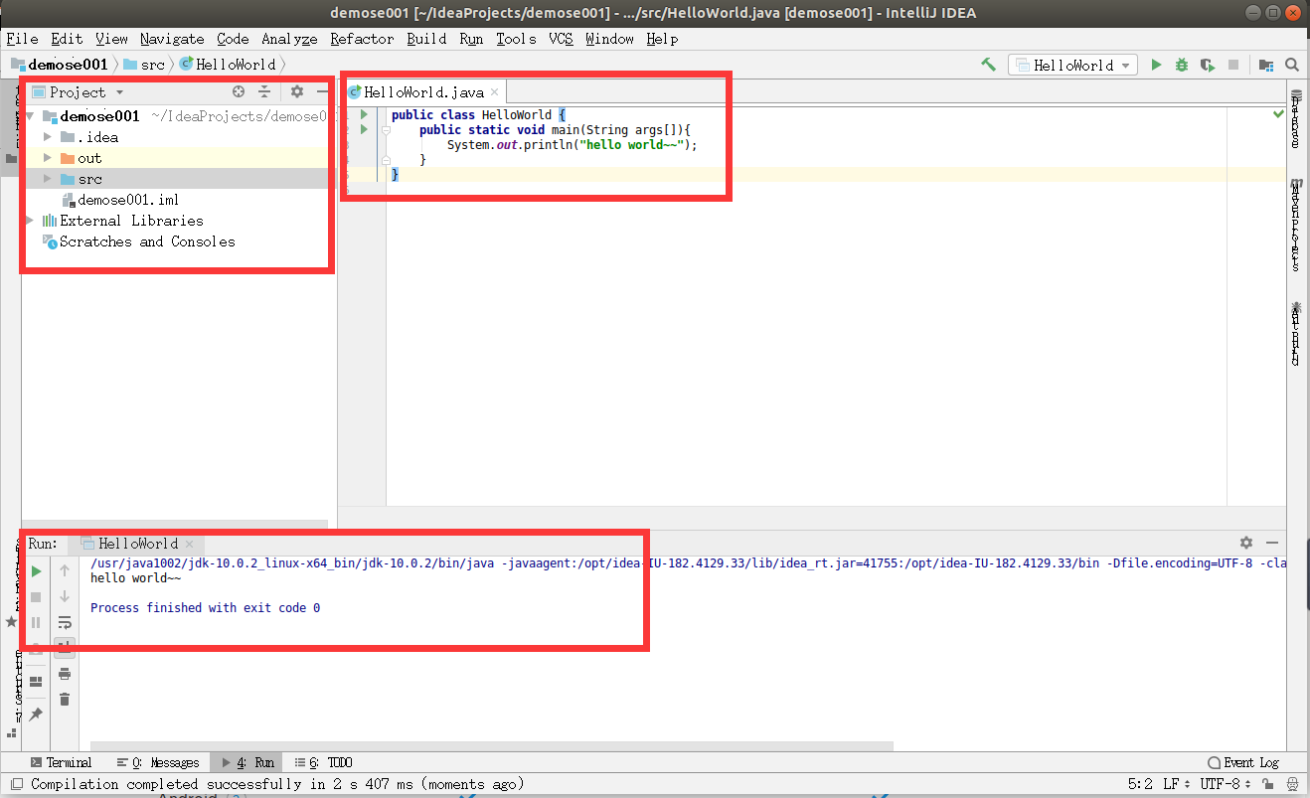Click the locate target icon in Project panel
The width and height of the screenshot is (1310, 798).
click(x=239, y=91)
